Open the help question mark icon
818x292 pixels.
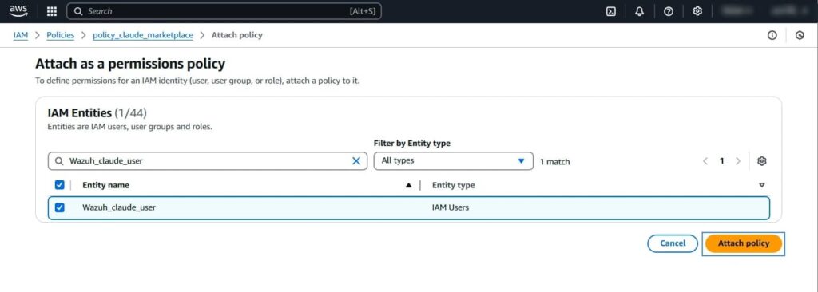669,11
